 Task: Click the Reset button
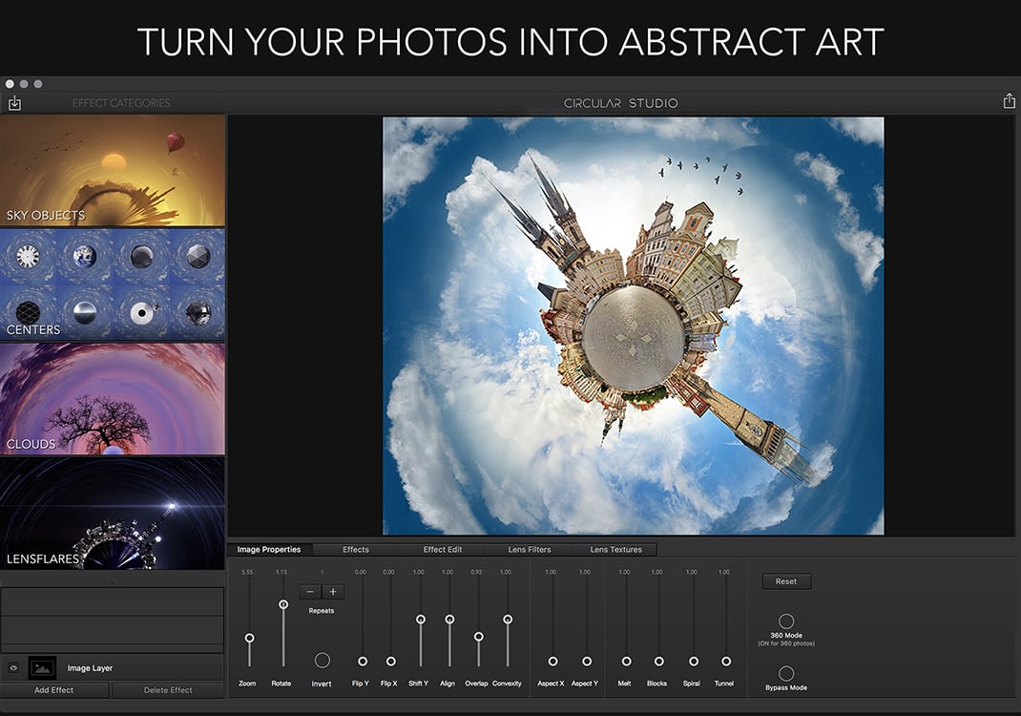tap(785, 581)
